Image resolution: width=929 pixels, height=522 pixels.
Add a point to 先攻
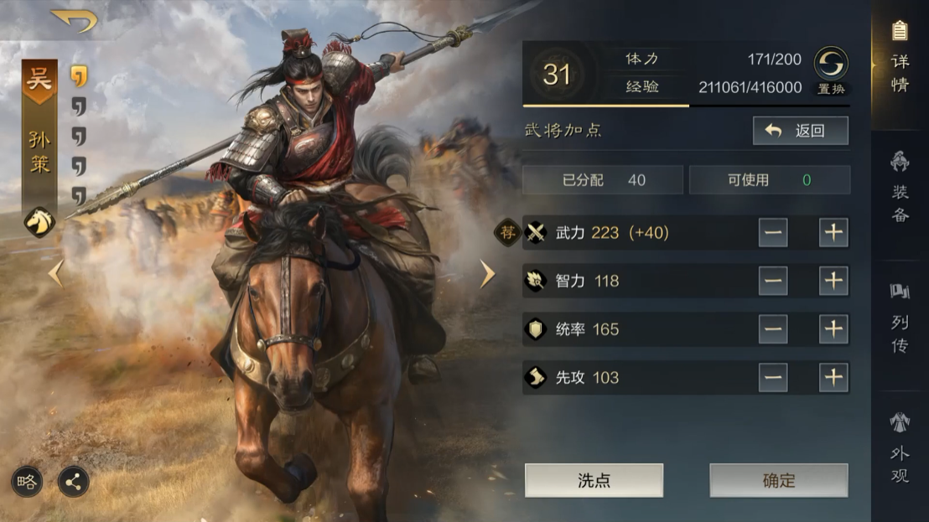pyautogui.click(x=833, y=377)
